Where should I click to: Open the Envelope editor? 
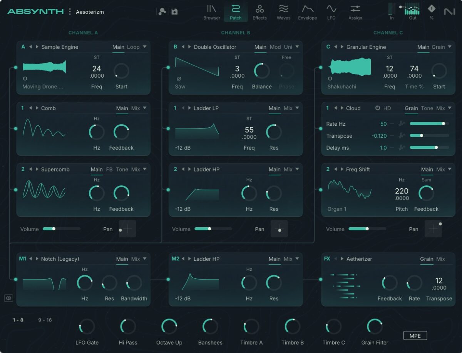coord(307,12)
